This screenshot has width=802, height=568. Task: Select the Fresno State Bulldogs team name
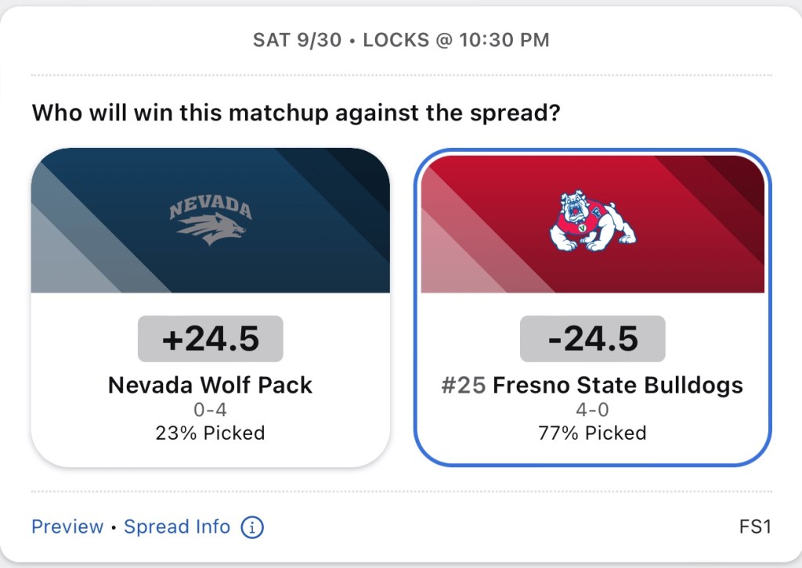click(x=617, y=385)
